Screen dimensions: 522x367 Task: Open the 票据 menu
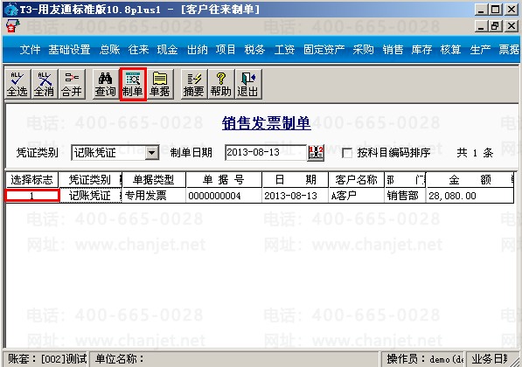509,50
